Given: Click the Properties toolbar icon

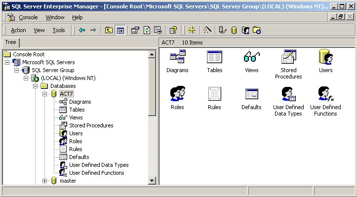Looking at the screenshot, I should (x=135, y=30).
